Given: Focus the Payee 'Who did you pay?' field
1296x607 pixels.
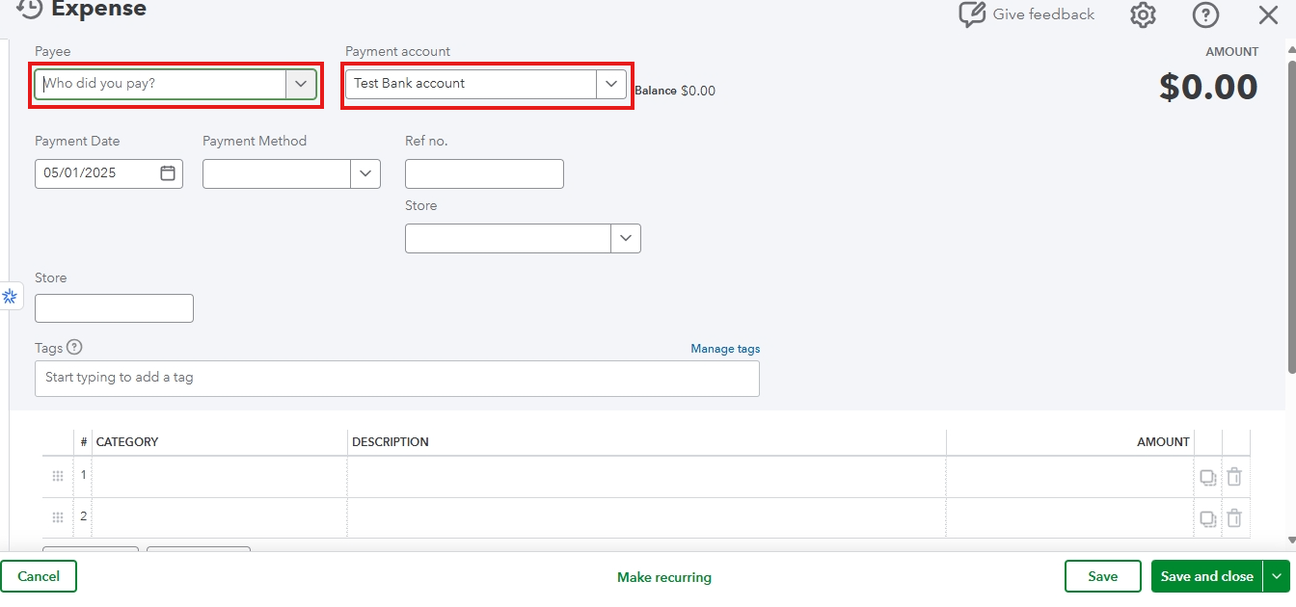Looking at the screenshot, I should [x=160, y=84].
